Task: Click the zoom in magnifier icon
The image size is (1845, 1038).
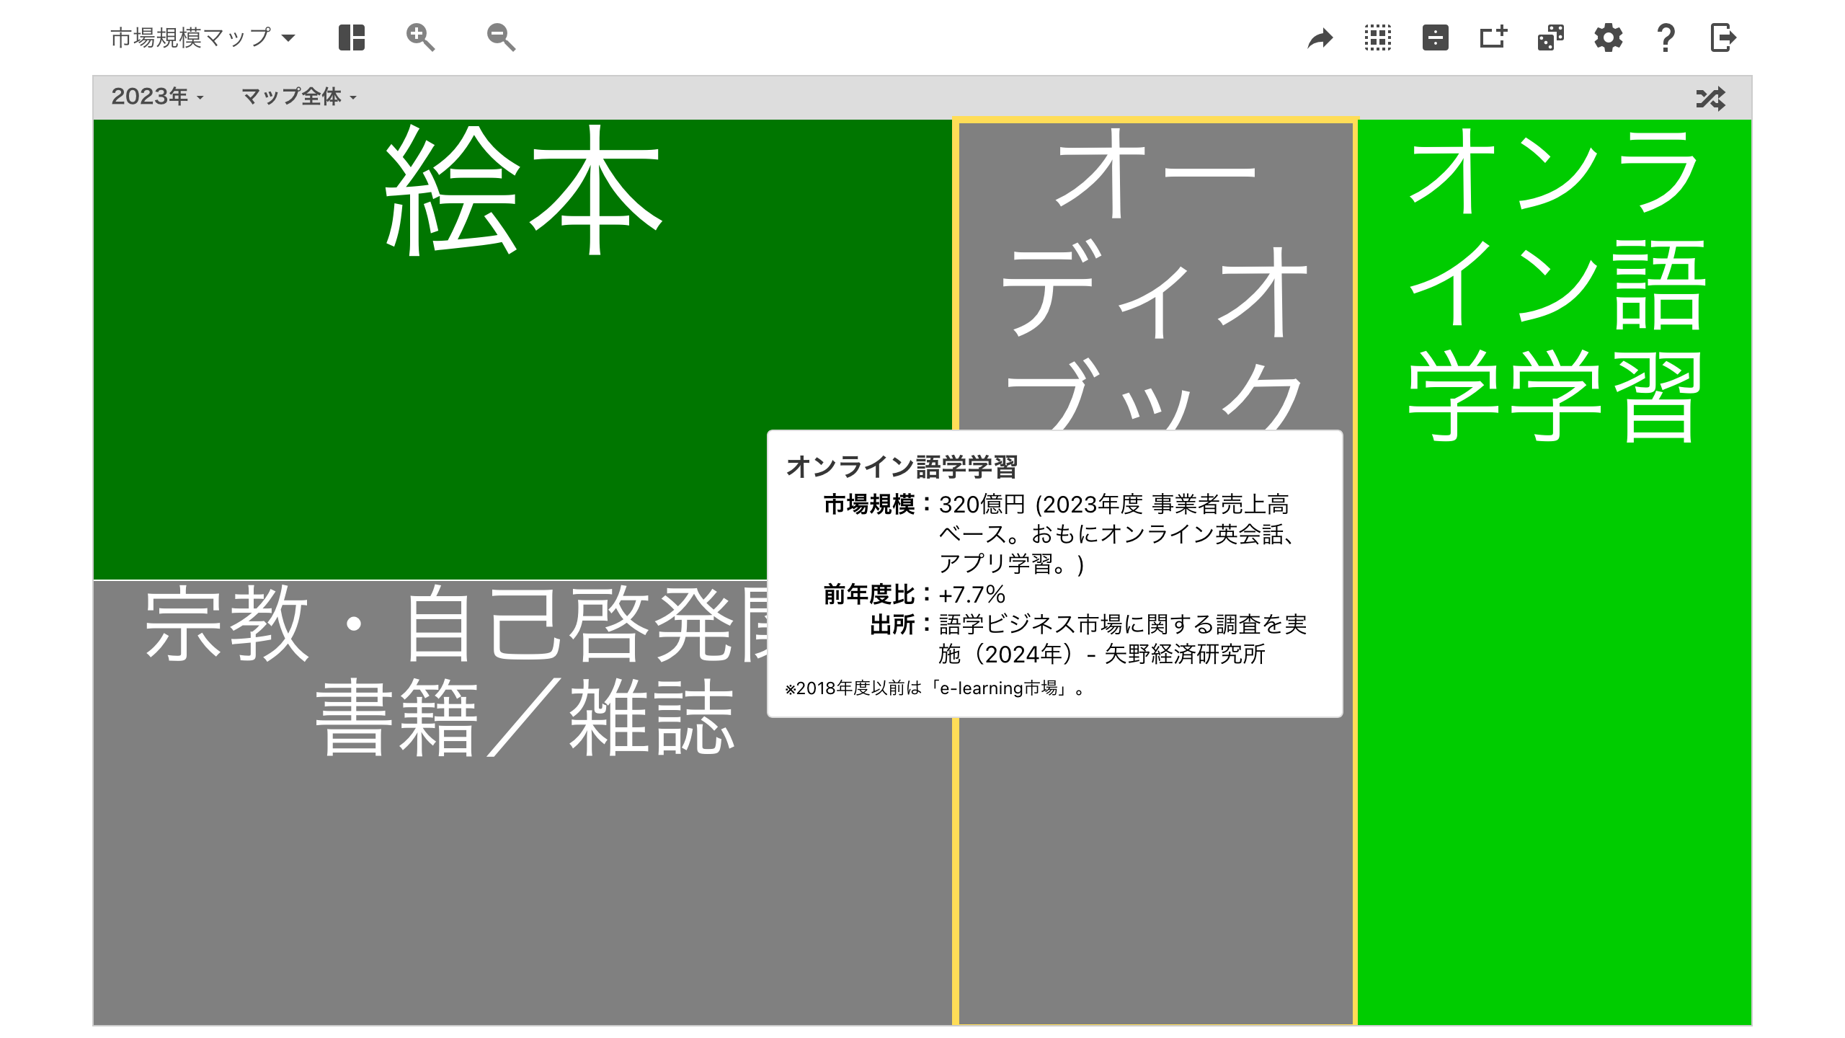Action: [420, 37]
